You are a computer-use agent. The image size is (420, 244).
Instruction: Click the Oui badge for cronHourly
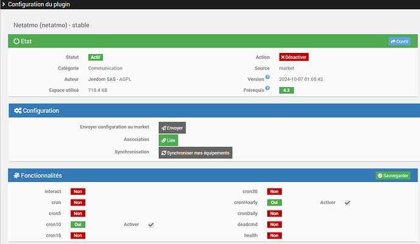[x=274, y=203]
